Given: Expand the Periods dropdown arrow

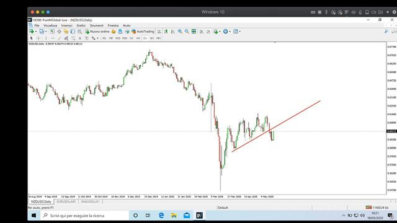Looking at the screenshot, I should tap(230, 32).
